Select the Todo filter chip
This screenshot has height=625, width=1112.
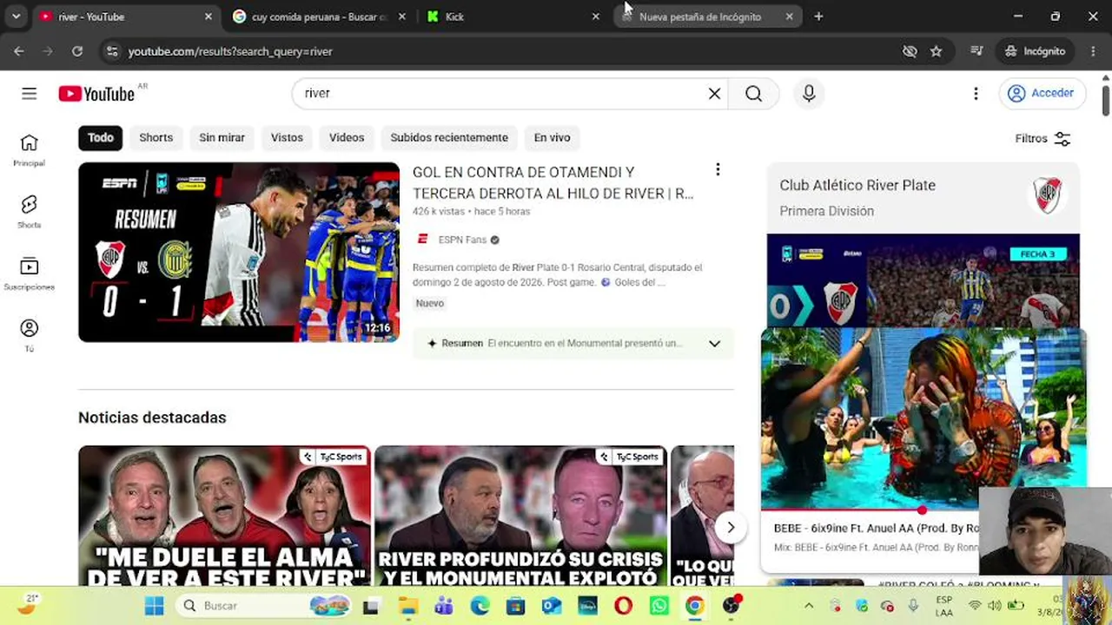click(101, 138)
